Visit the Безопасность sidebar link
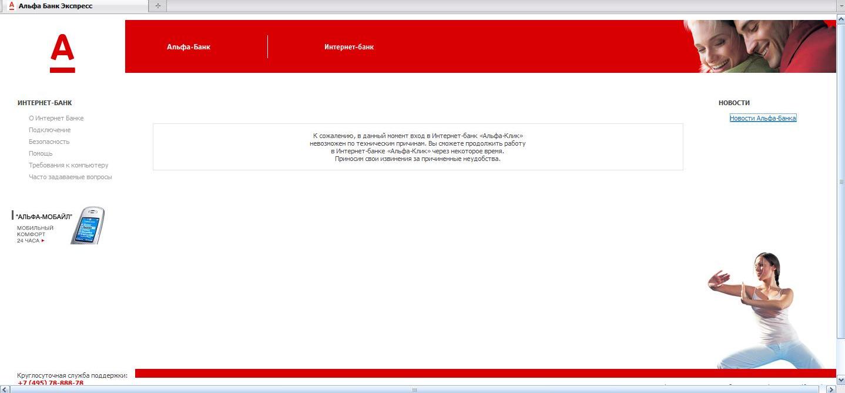 pyautogui.click(x=49, y=142)
